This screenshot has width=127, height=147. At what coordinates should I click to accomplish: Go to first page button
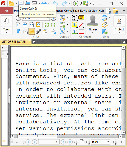point(28,142)
